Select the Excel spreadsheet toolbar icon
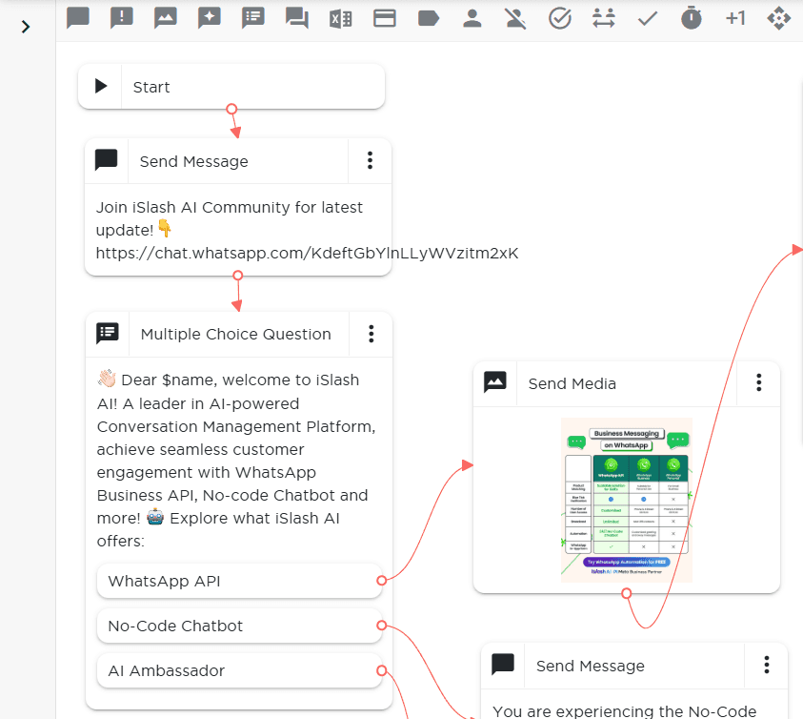Viewport: 803px width, 719px height. click(x=341, y=19)
